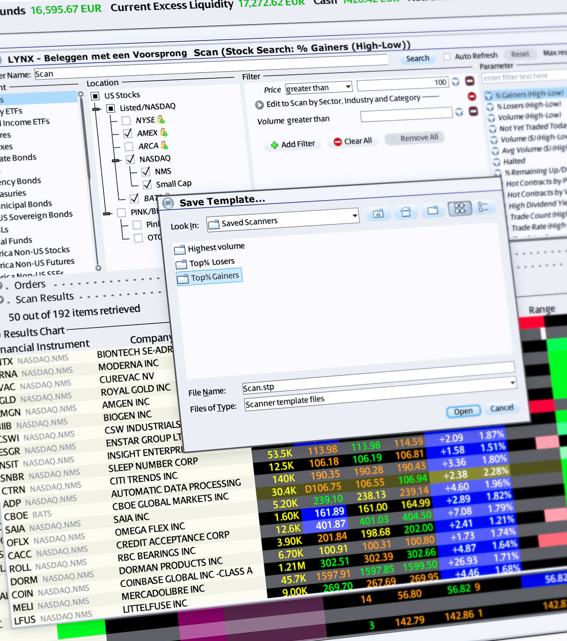
Task: Click the lock icon next to ARCA
Action: [x=164, y=145]
